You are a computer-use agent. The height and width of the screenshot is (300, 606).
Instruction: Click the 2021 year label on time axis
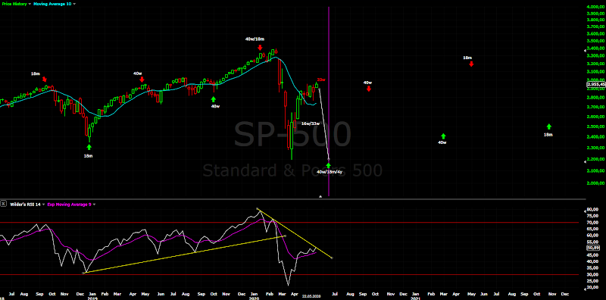(415, 298)
